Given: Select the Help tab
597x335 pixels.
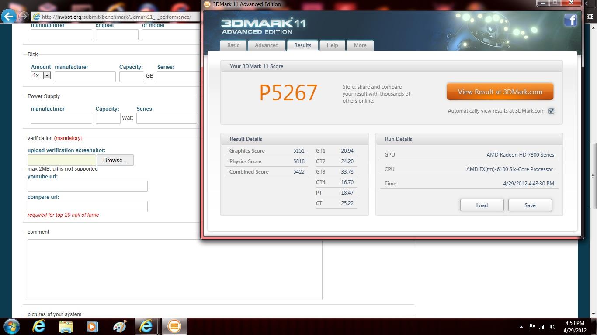Looking at the screenshot, I should point(332,45).
